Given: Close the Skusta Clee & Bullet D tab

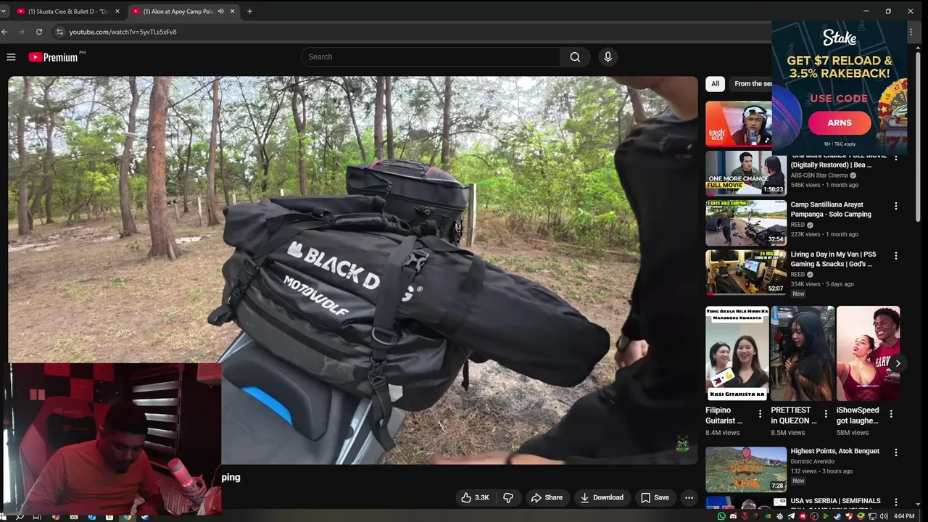Looking at the screenshot, I should 117,12.
